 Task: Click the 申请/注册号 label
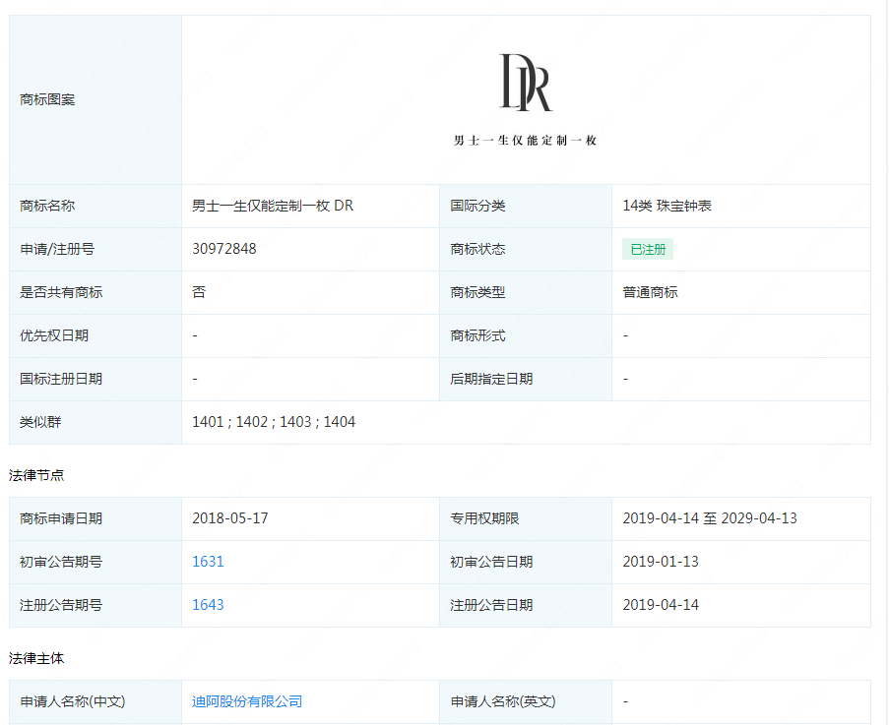click(x=57, y=249)
